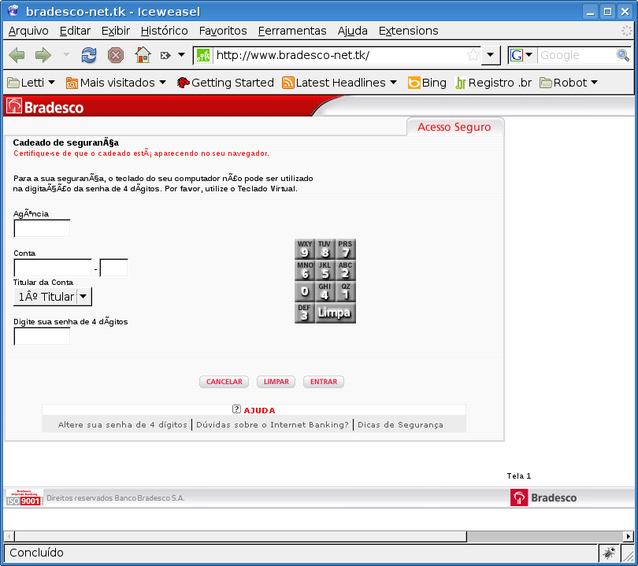Click the scrollbar right arrow
This screenshot has width=638, height=566.
click(x=629, y=536)
